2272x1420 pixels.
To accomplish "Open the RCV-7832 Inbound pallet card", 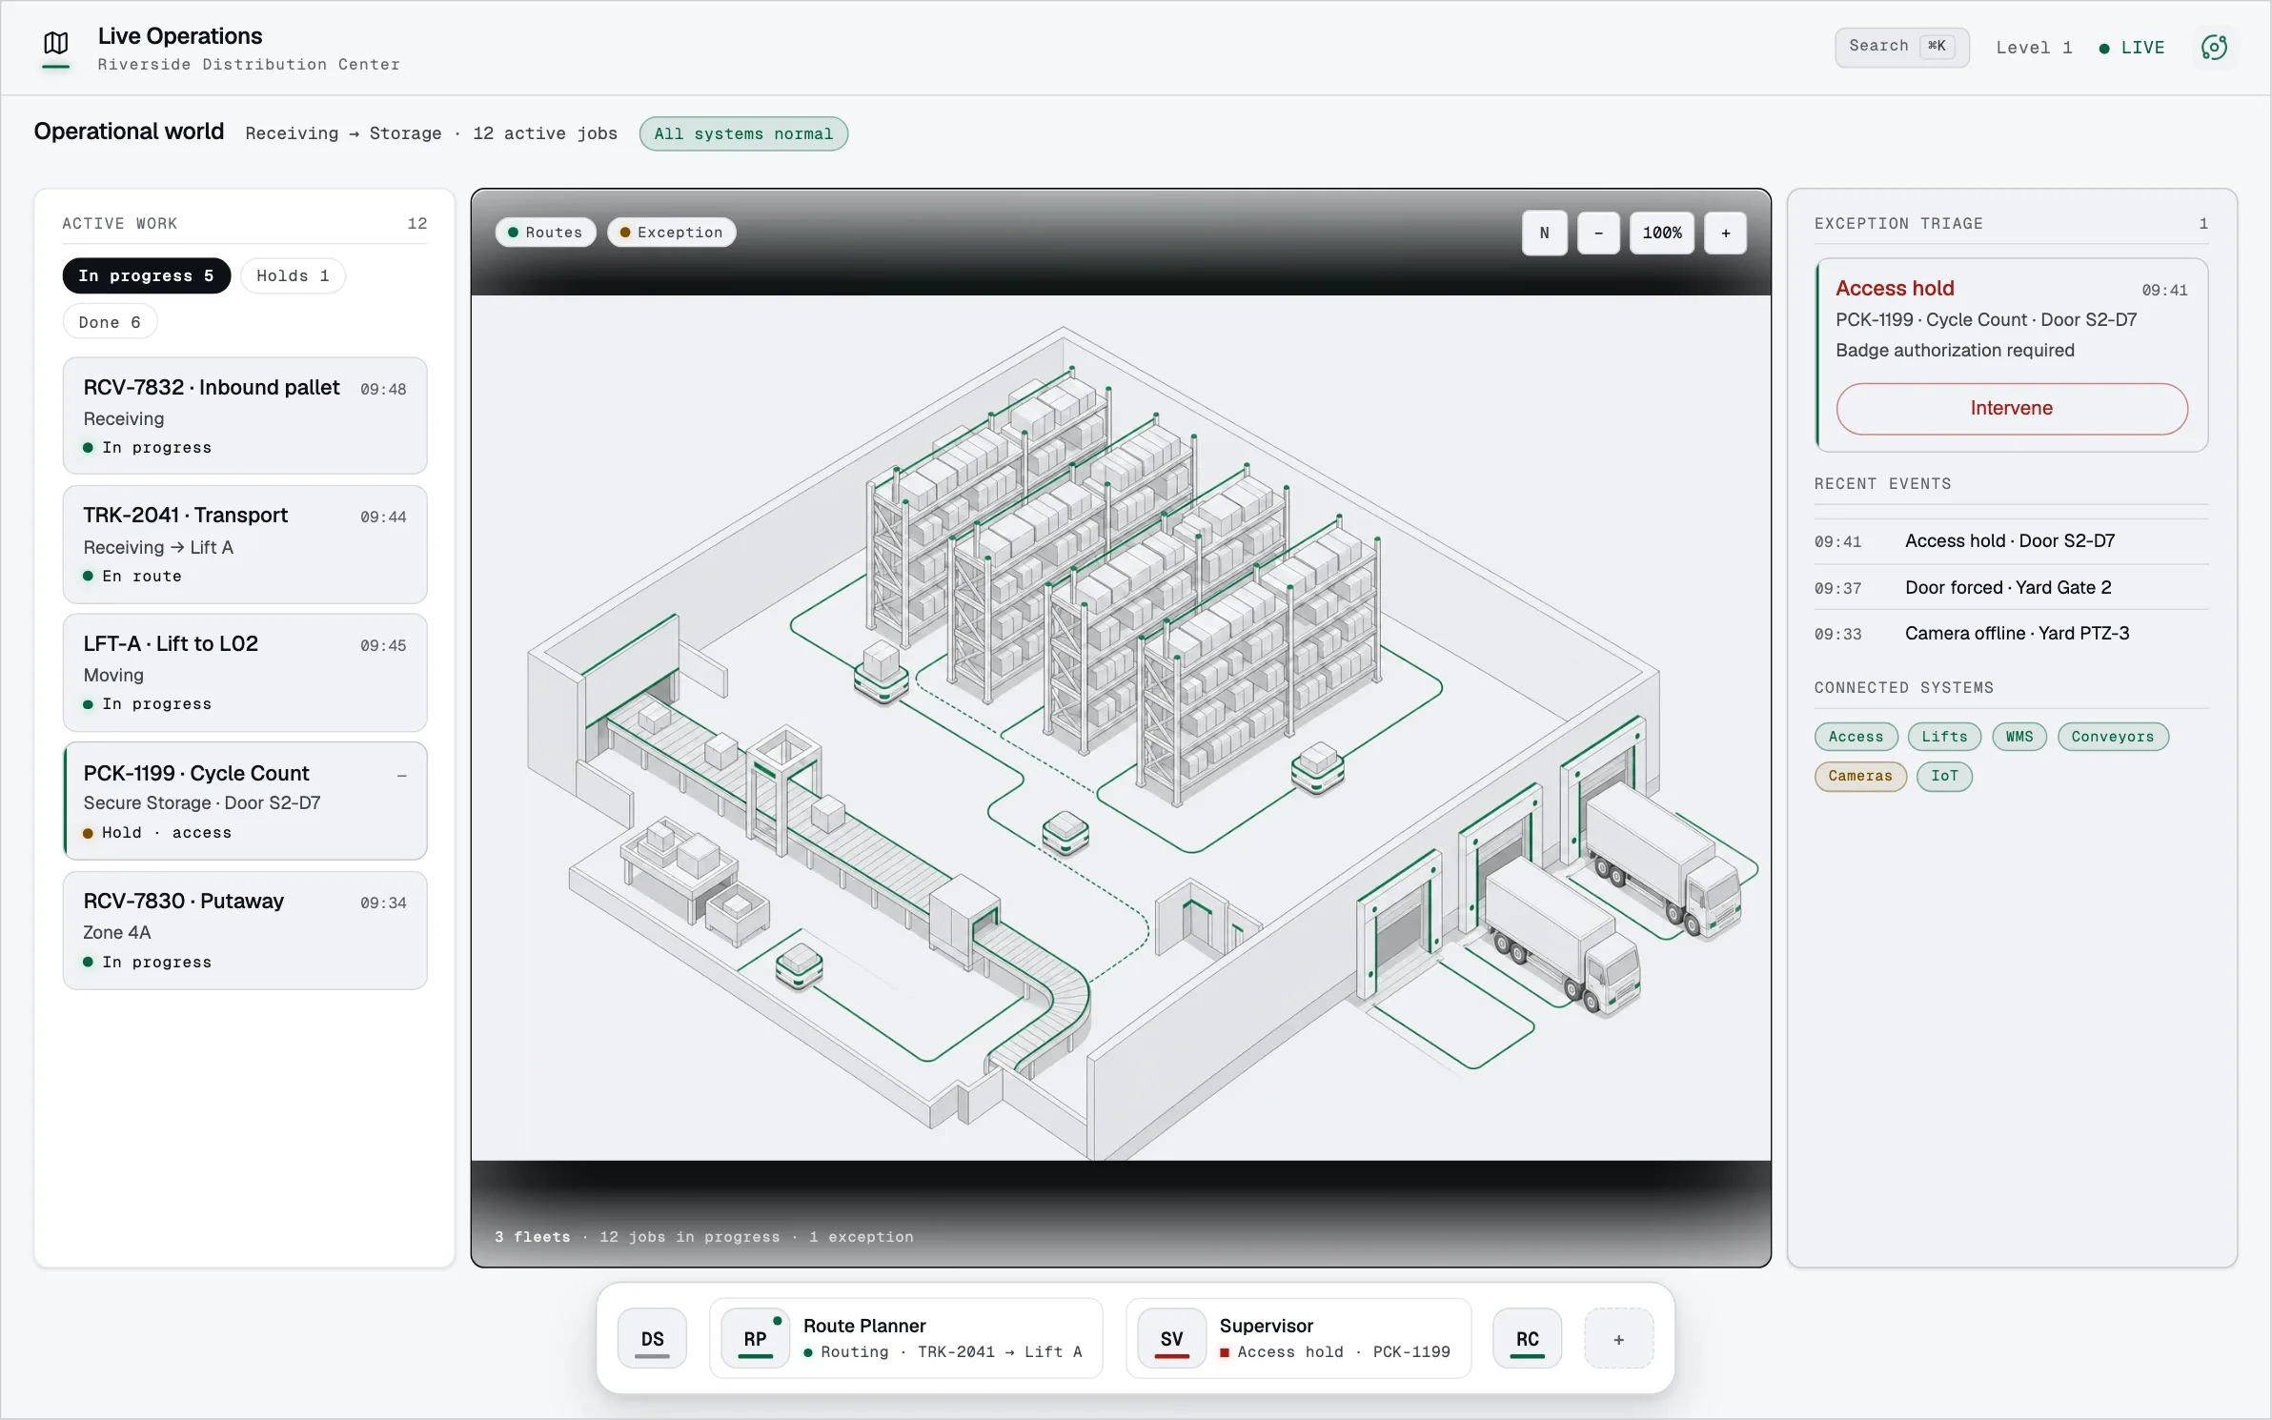I will (245, 416).
